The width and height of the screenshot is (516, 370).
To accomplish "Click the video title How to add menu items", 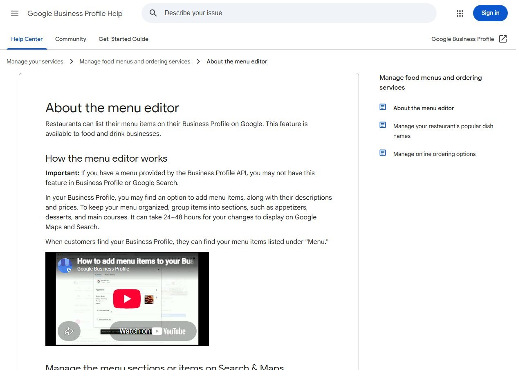I will (135, 261).
